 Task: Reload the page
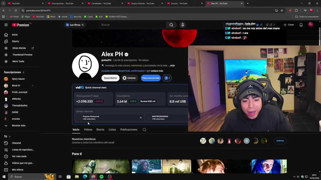pos(16,10)
